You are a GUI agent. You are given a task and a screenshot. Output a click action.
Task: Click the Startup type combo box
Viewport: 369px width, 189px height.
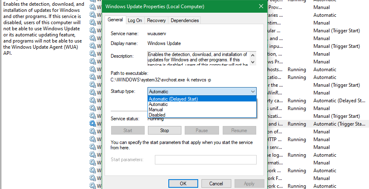pos(202,92)
